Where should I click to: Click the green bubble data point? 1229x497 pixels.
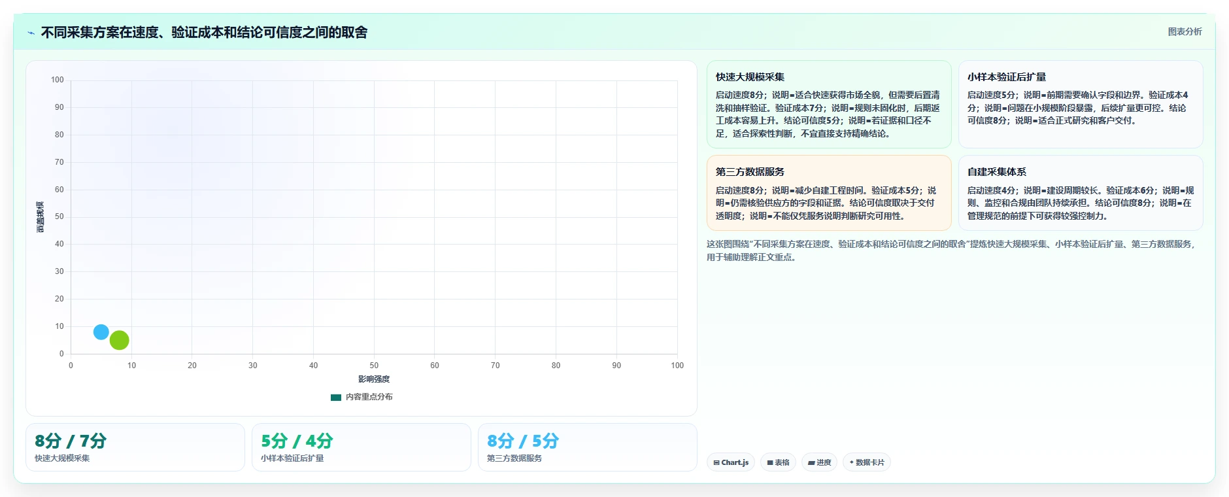coord(119,340)
